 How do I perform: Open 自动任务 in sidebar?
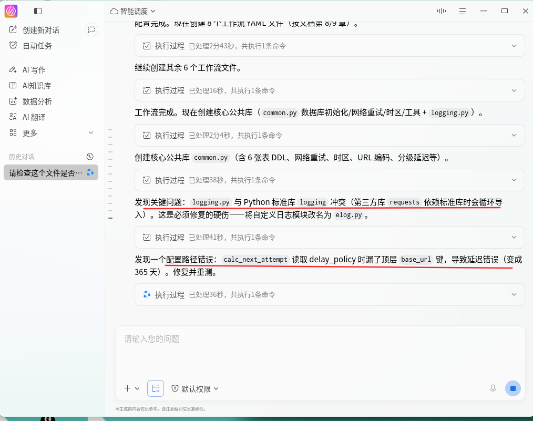pyautogui.click(x=37, y=46)
